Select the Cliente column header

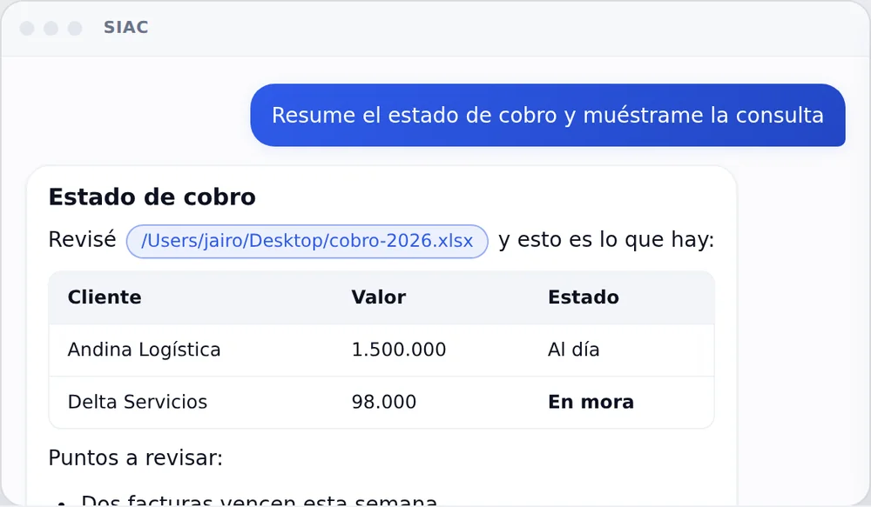(105, 297)
